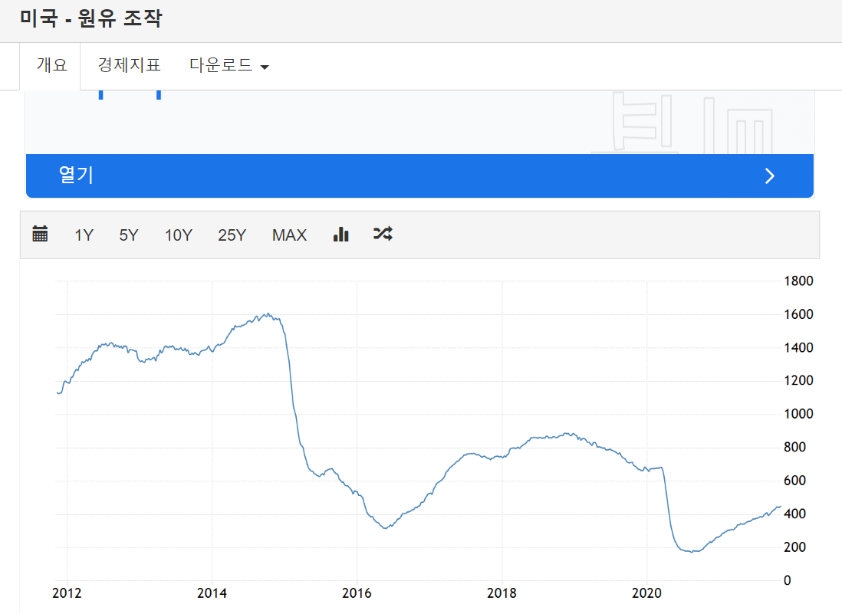Click the 1200 y-axis value
Viewport: 842px width, 614px height.
pos(798,380)
